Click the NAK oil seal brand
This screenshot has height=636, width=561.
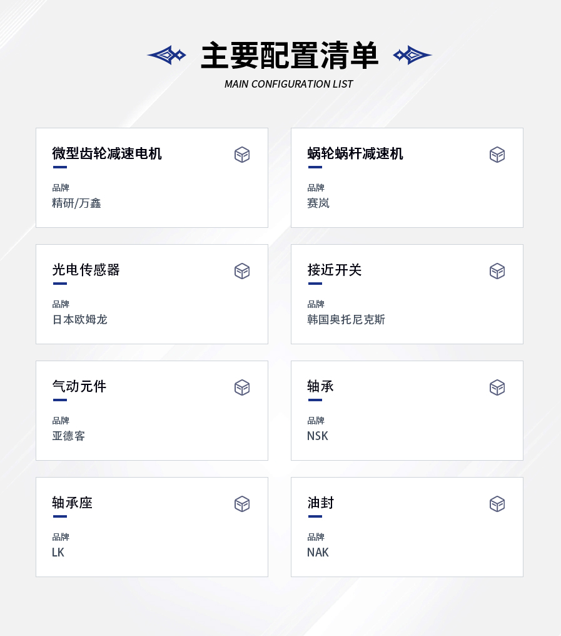click(318, 552)
